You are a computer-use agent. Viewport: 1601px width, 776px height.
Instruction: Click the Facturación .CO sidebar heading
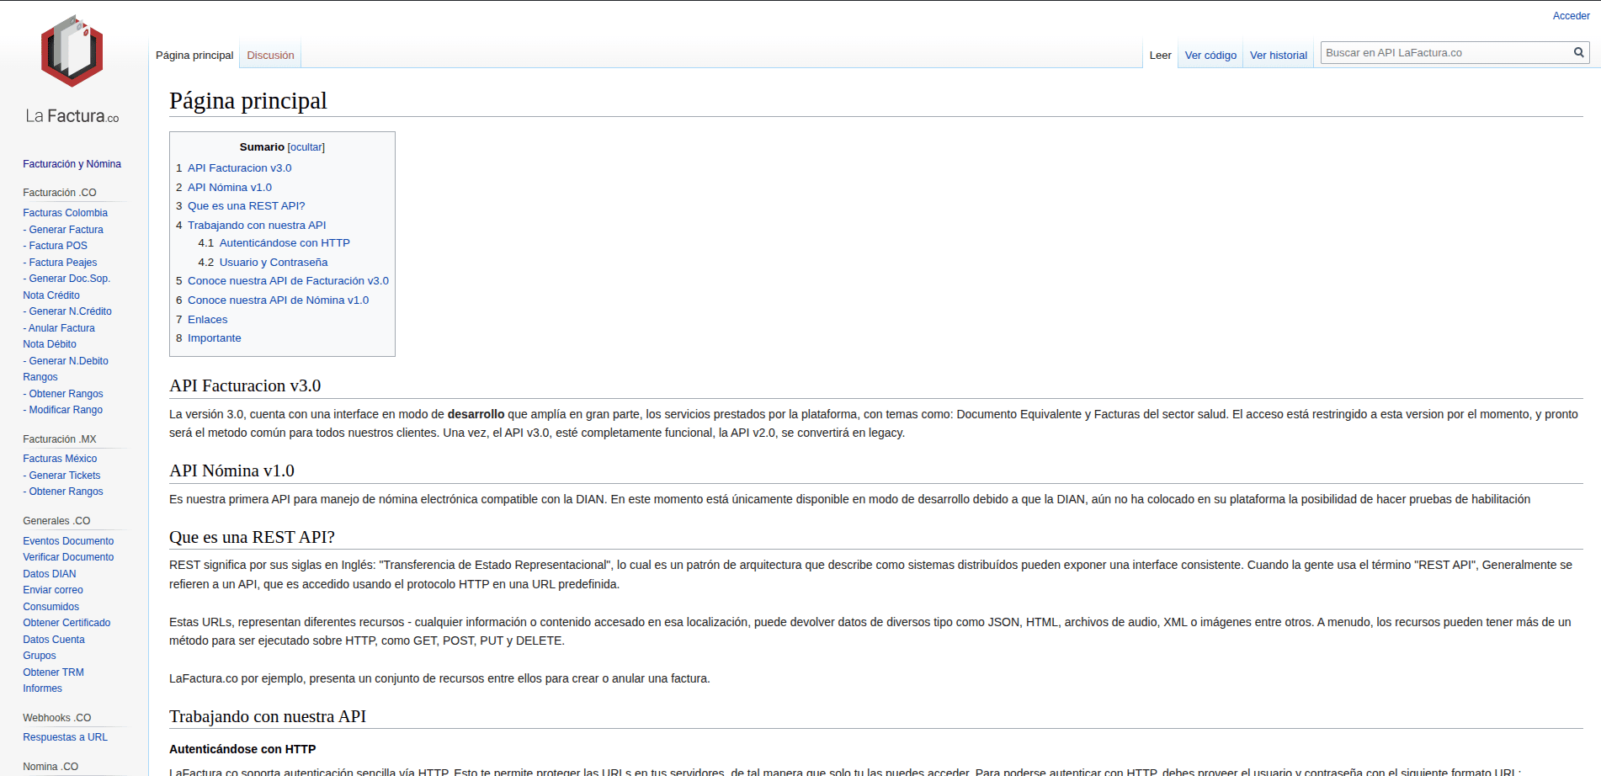click(60, 193)
